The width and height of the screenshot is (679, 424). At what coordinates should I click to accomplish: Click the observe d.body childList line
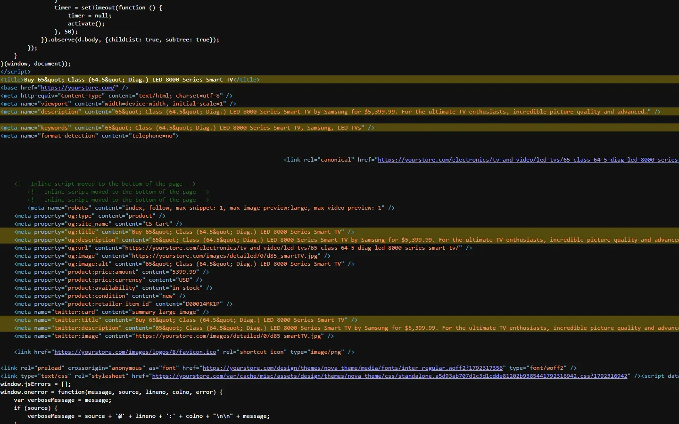coord(130,40)
